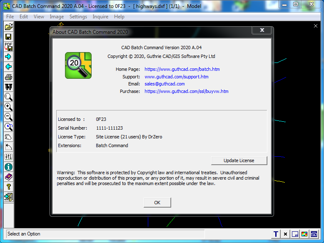Minimize the main application window
This screenshot has height=243, width=324.
click(x=284, y=4)
